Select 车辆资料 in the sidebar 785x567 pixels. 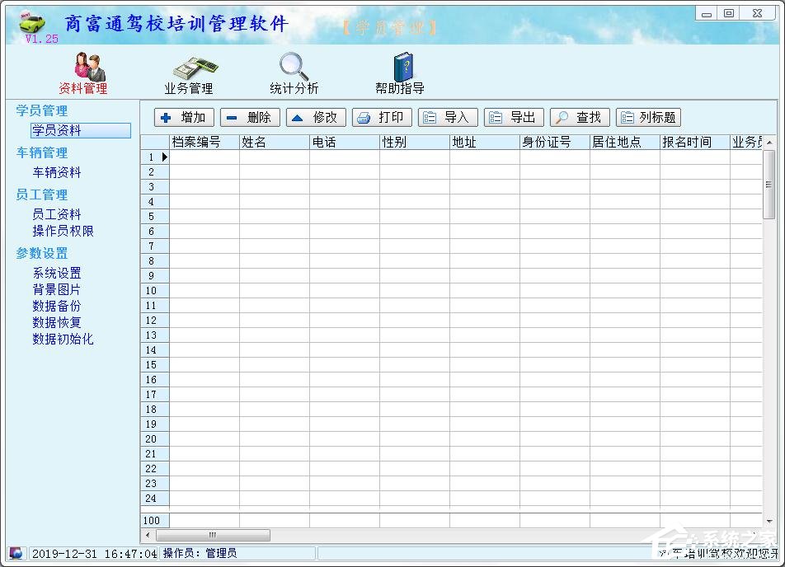(x=57, y=172)
